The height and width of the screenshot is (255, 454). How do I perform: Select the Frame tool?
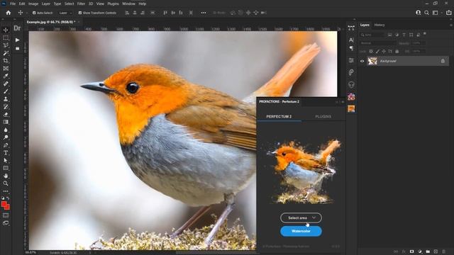pos(6,69)
